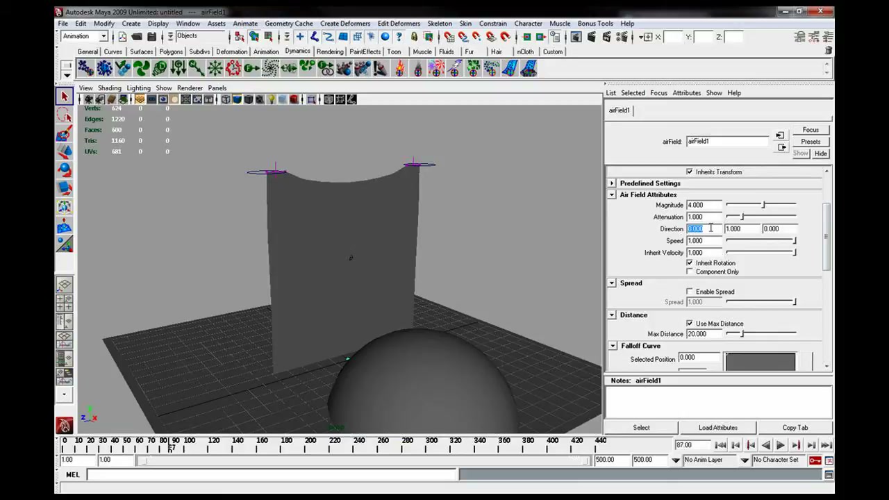Open the Attribute Editor Attributes menu

coord(686,93)
